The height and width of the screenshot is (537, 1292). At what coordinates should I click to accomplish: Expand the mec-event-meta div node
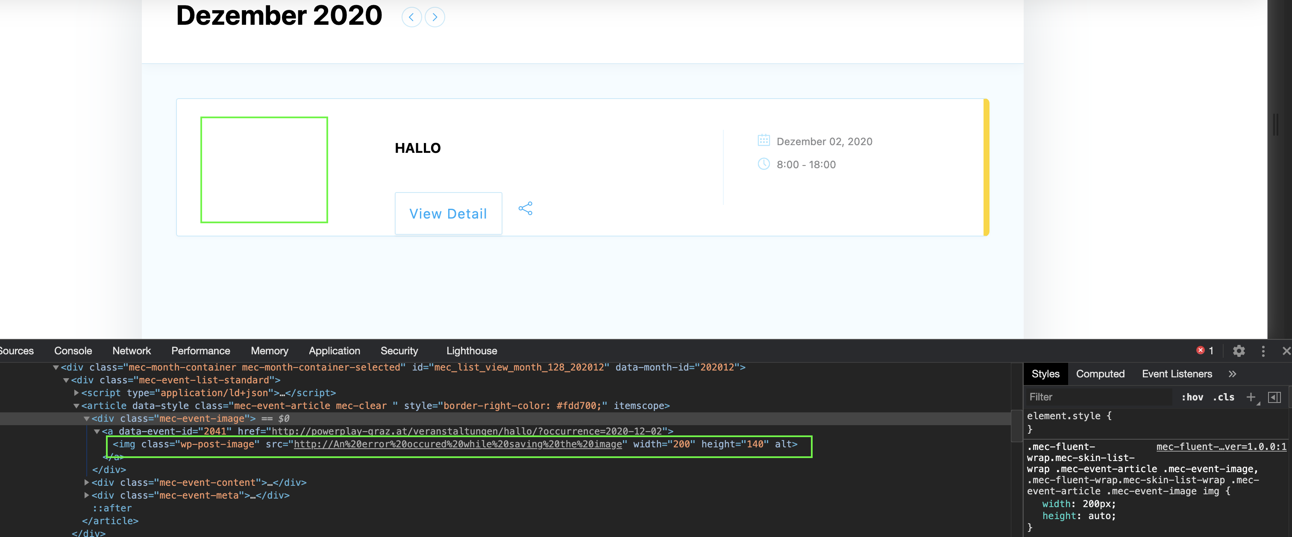coord(87,496)
